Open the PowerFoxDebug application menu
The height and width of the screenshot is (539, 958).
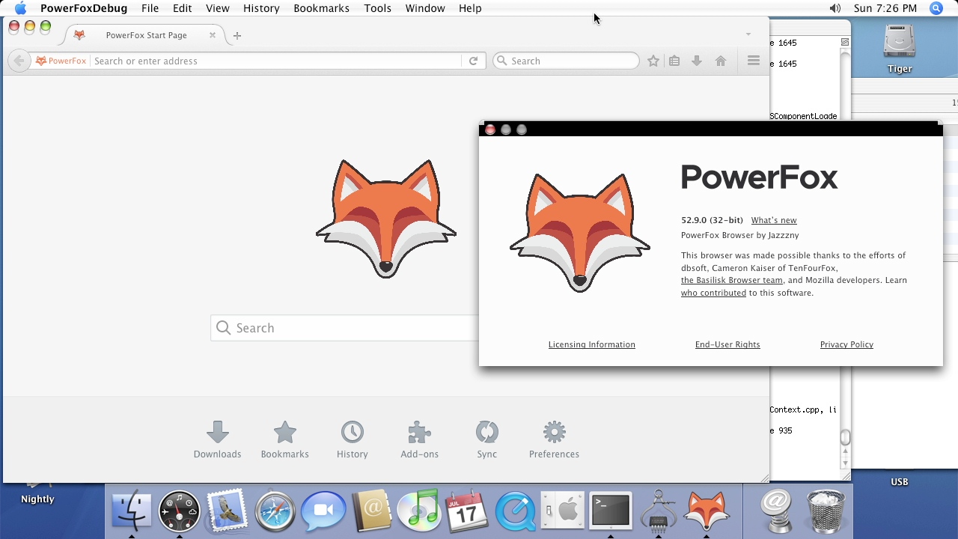84,8
